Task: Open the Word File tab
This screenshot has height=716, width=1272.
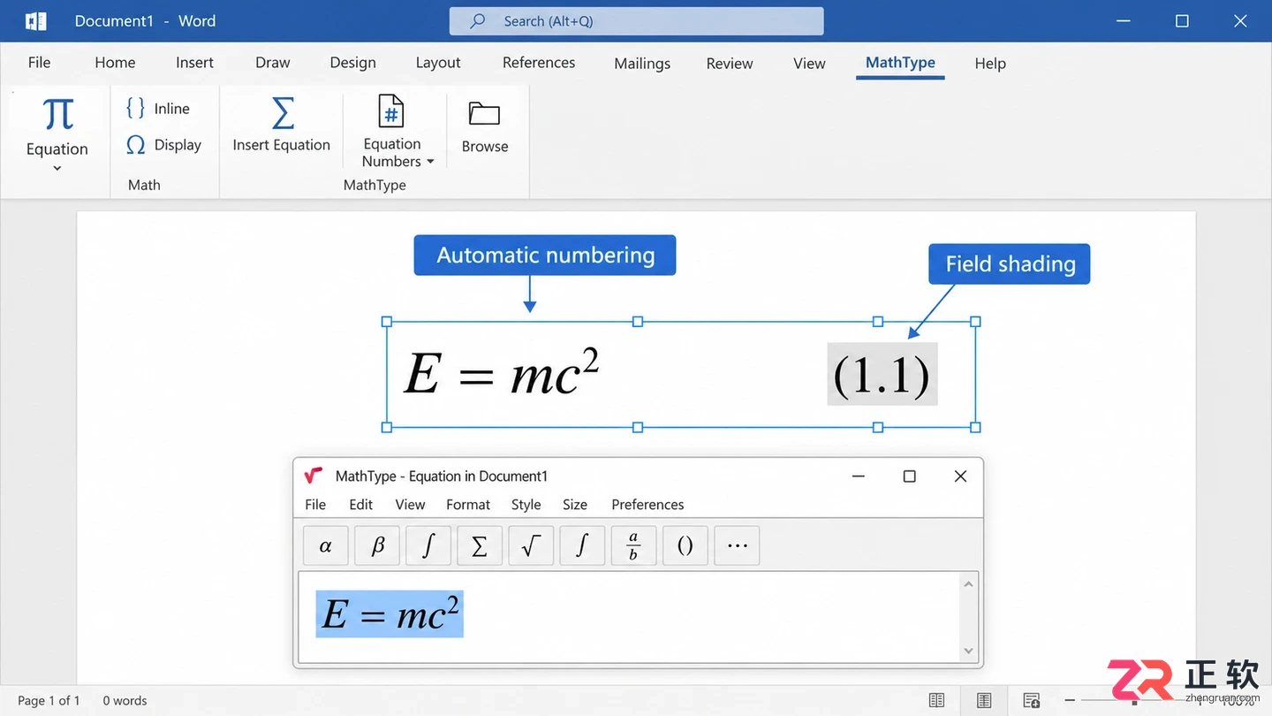Action: pyautogui.click(x=39, y=63)
